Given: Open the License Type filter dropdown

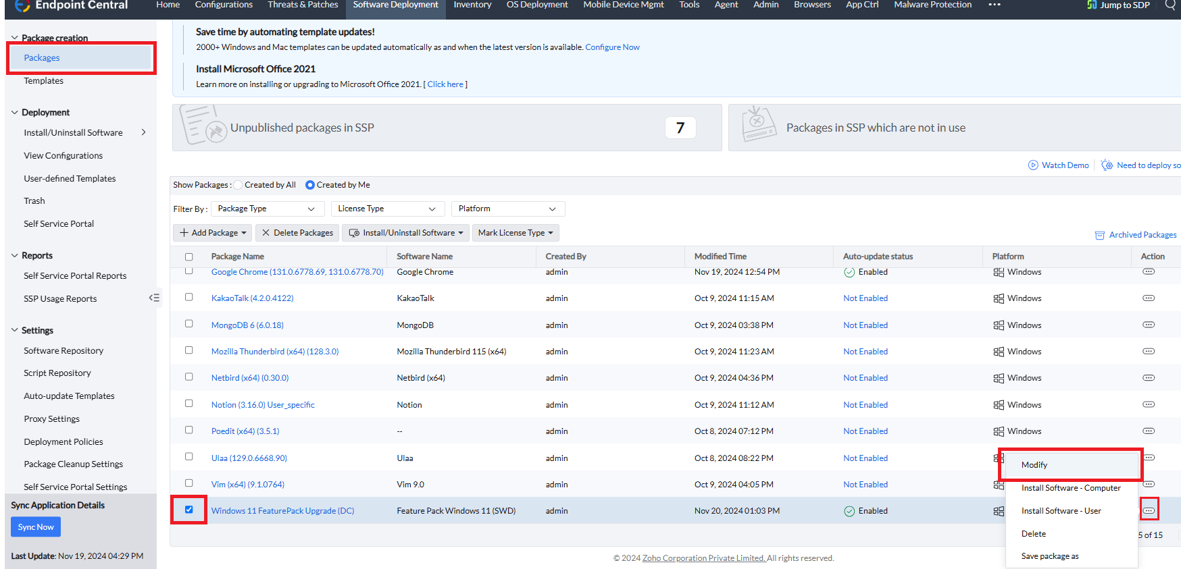Looking at the screenshot, I should [388, 209].
